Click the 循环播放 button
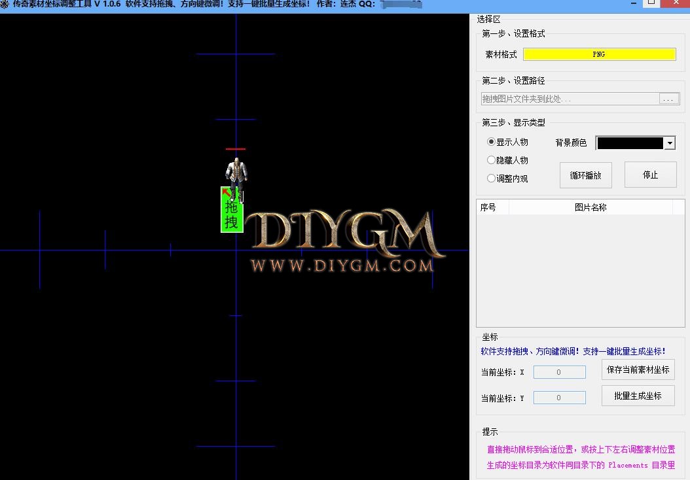The image size is (690, 480). point(586,175)
